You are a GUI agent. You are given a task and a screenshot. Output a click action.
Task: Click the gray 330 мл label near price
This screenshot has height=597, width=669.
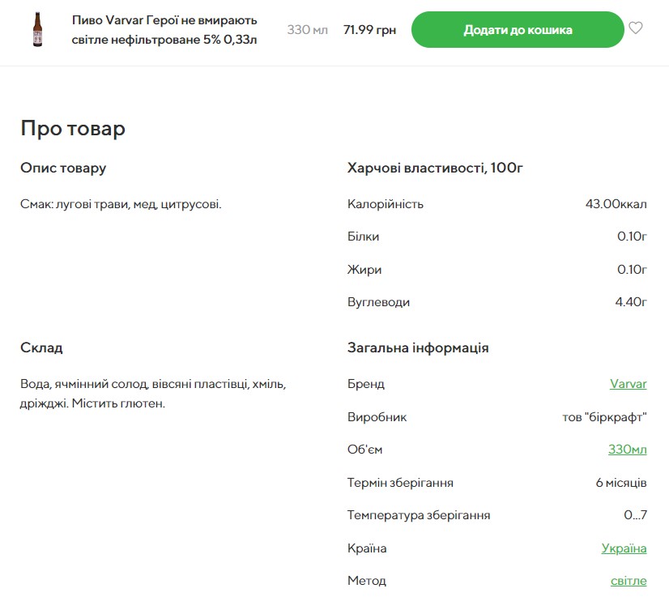tap(308, 30)
